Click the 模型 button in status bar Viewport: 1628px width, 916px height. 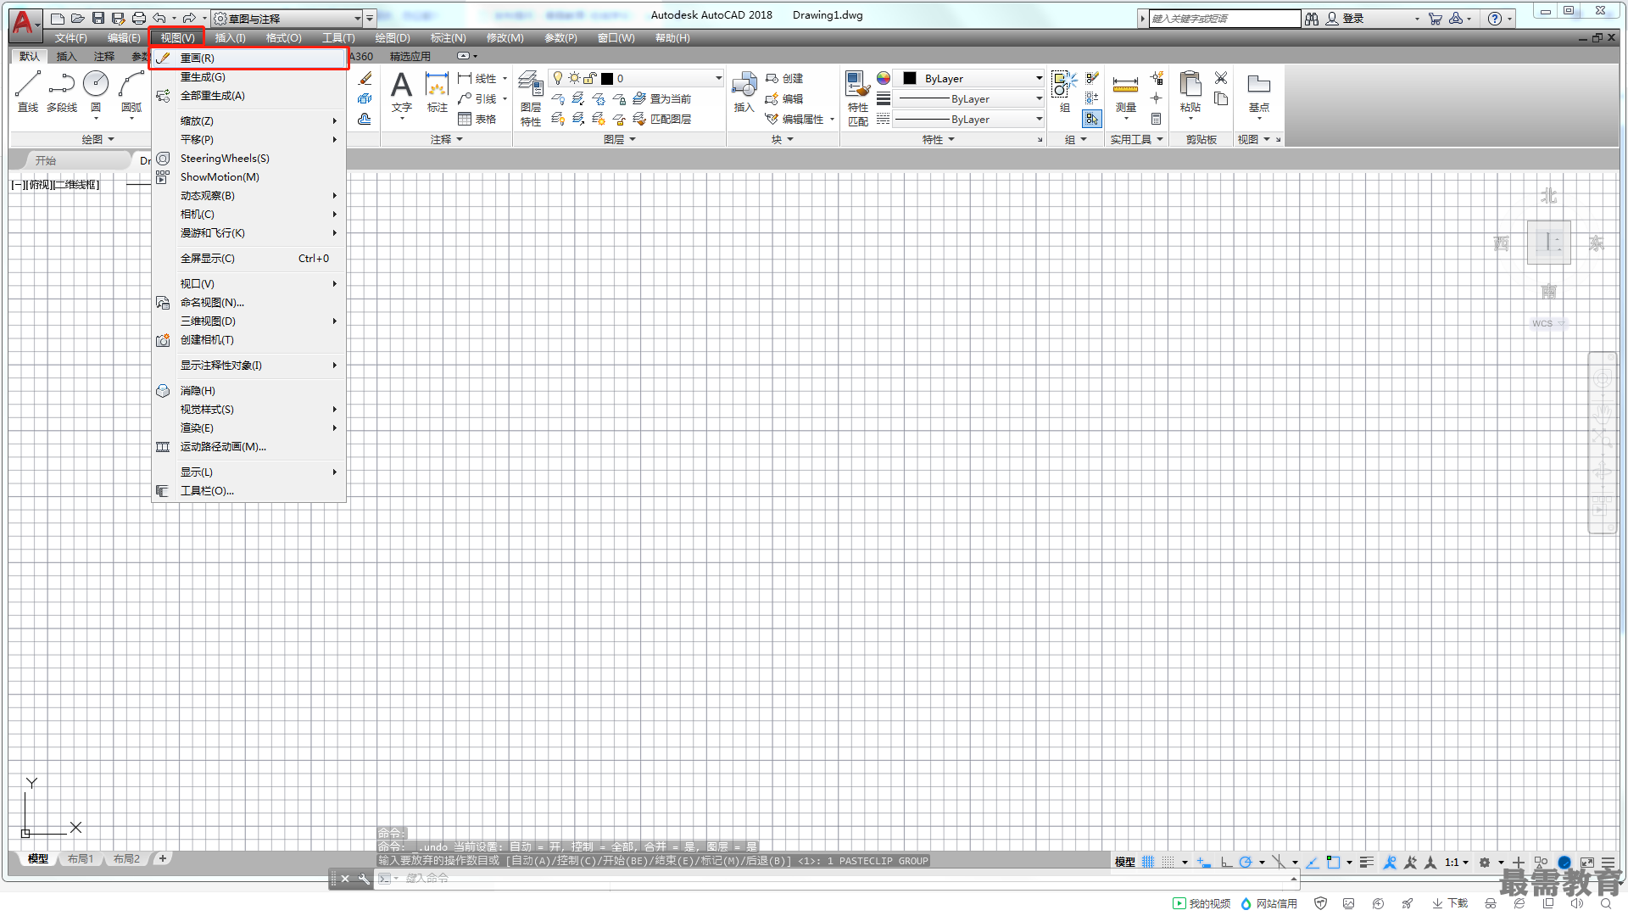tap(1124, 862)
